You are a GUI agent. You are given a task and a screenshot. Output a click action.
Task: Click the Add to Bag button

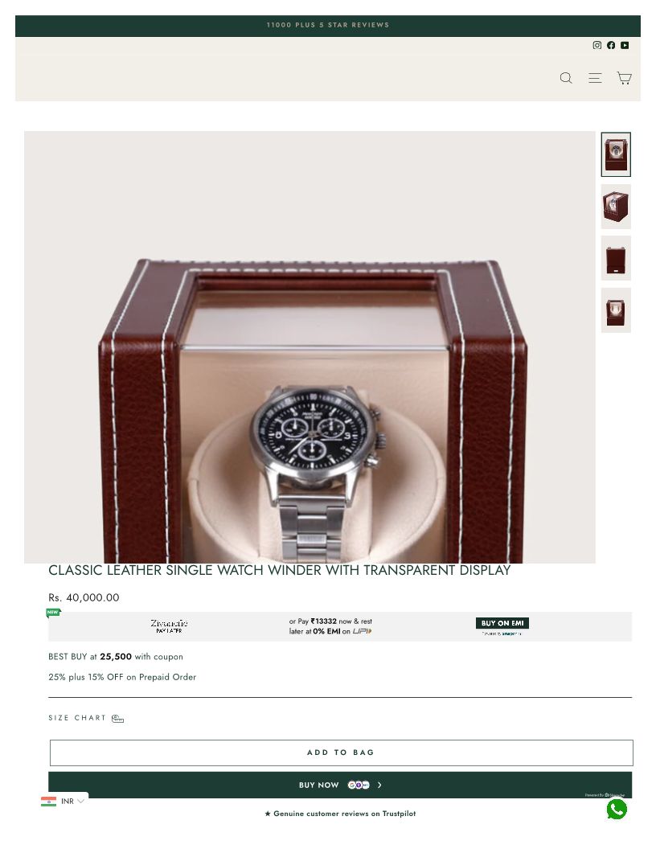(x=341, y=753)
